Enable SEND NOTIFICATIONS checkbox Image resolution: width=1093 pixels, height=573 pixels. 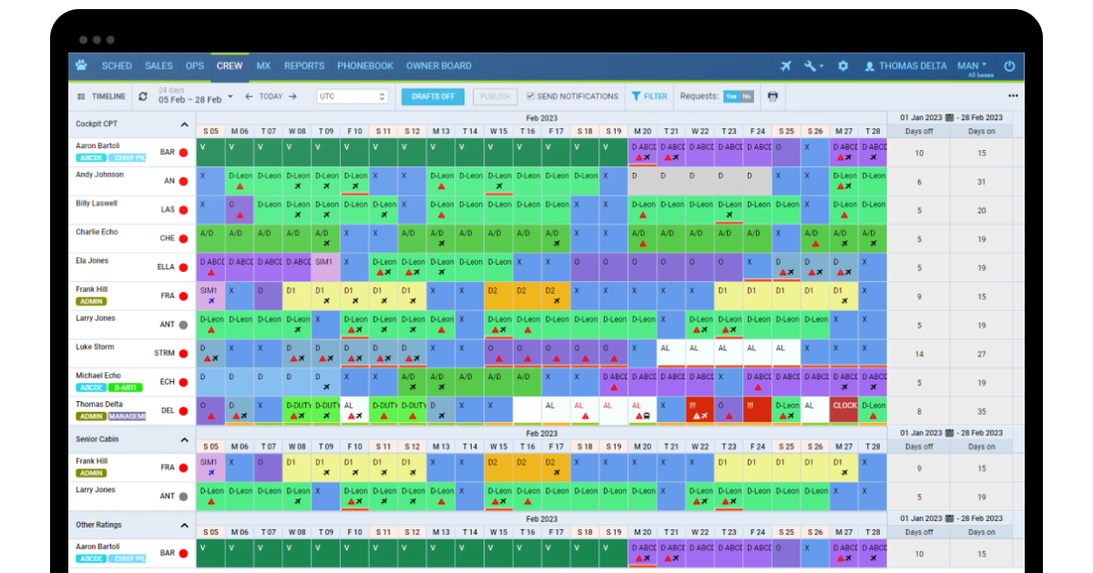point(531,95)
